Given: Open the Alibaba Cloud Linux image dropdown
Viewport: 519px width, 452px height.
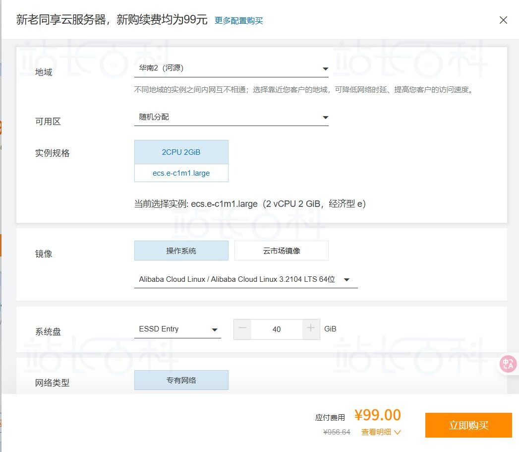Looking at the screenshot, I should tap(246, 280).
